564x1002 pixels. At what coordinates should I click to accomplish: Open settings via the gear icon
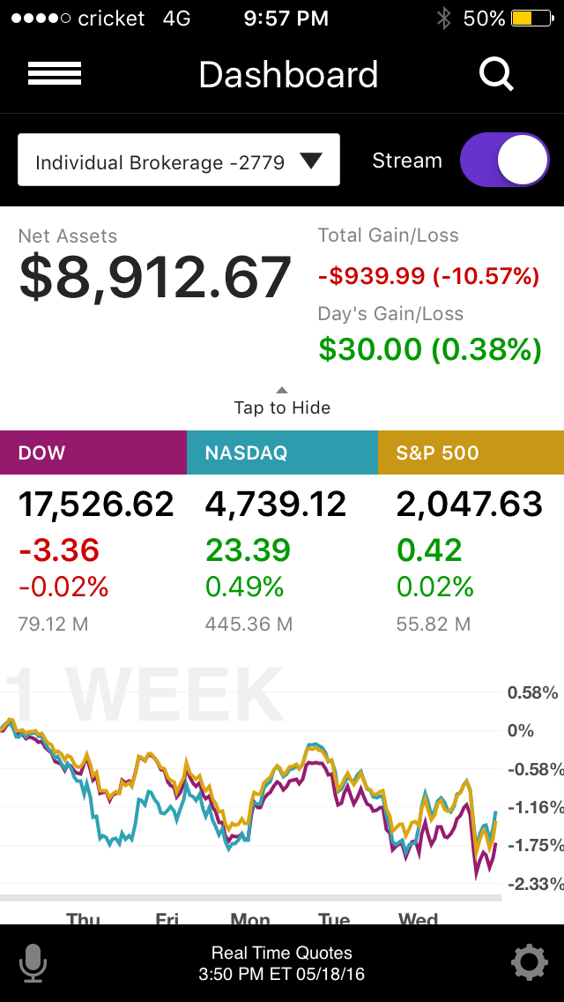point(529,962)
